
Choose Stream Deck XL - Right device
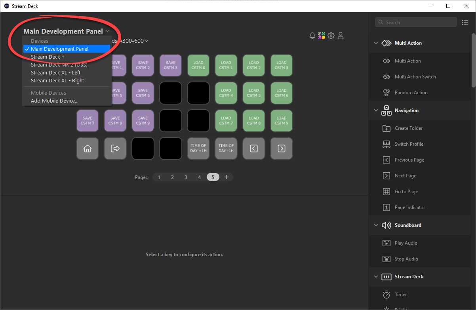(66, 81)
